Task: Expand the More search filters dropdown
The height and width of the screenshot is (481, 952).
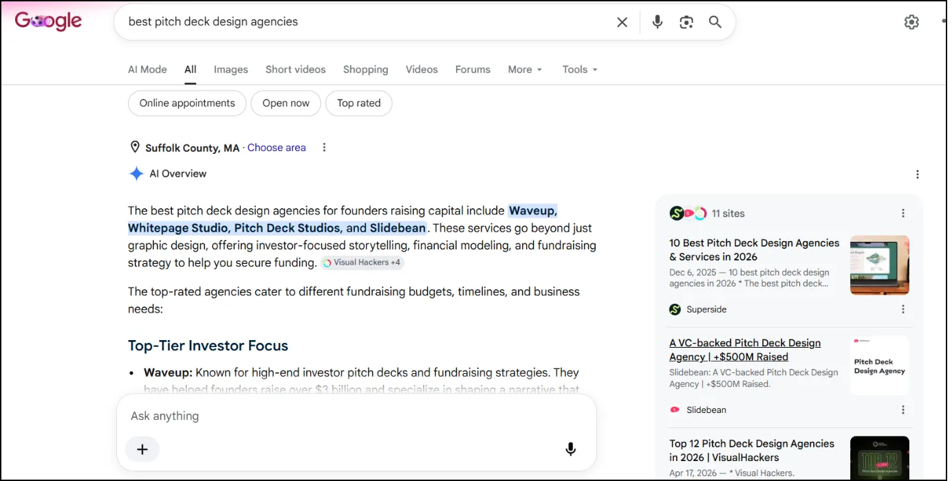Action: [525, 69]
